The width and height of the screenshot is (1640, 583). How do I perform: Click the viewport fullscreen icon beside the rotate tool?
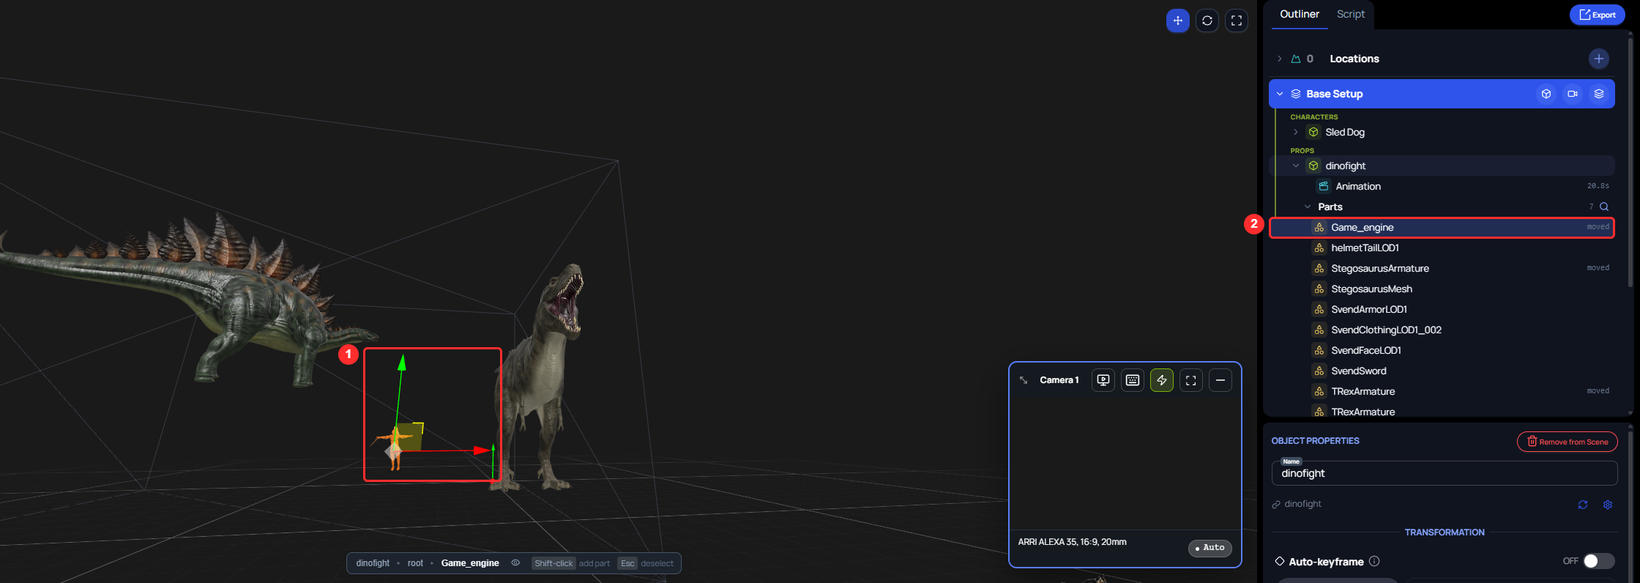pos(1237,21)
